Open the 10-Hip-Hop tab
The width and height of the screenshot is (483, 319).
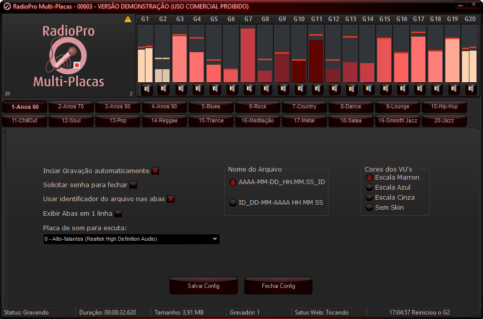coord(444,107)
